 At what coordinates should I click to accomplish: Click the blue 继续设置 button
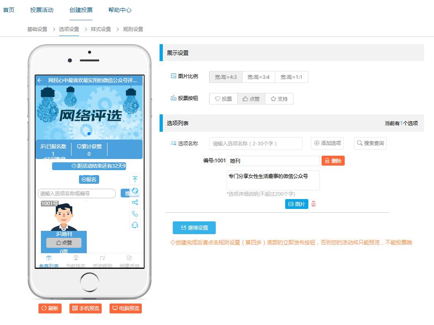click(x=194, y=228)
